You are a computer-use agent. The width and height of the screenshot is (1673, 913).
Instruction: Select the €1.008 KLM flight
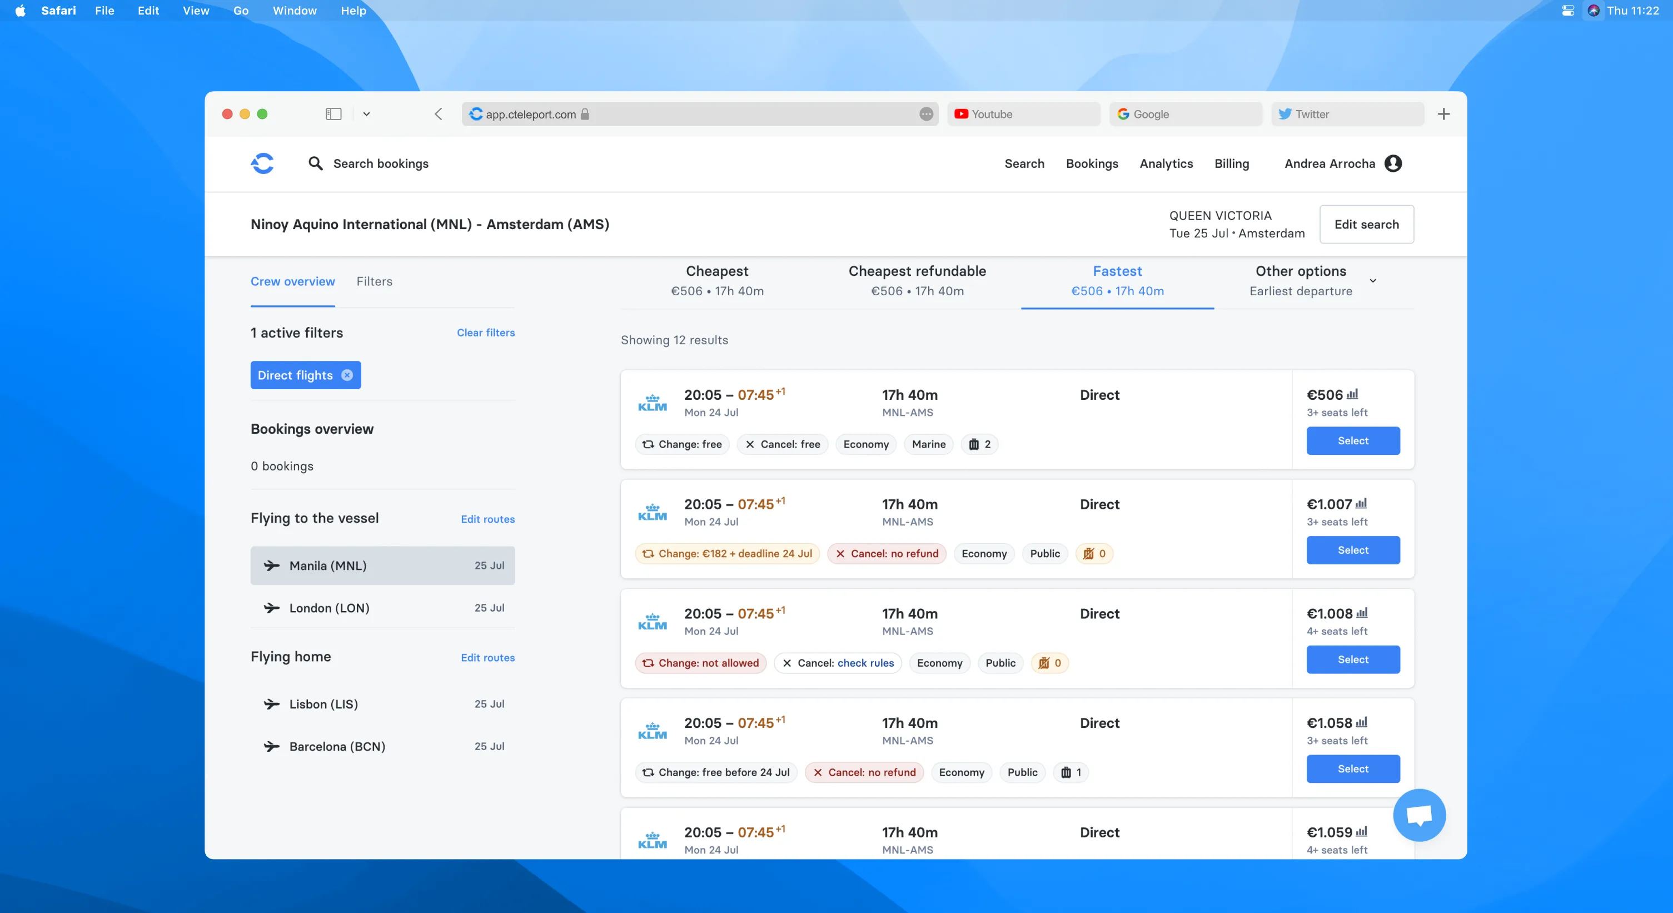coord(1353,659)
